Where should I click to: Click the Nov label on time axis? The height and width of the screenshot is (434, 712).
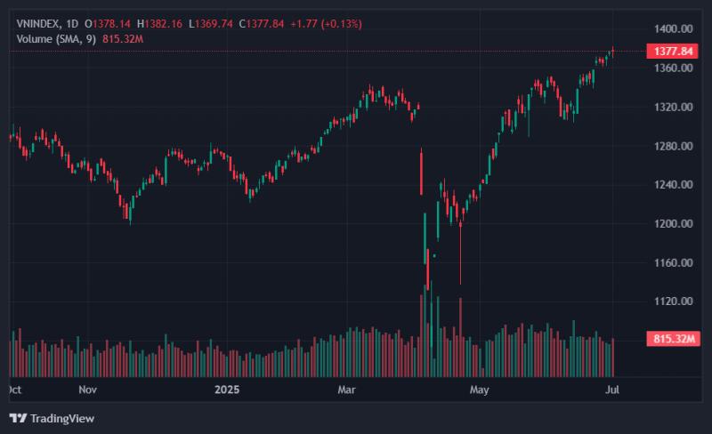tap(87, 390)
